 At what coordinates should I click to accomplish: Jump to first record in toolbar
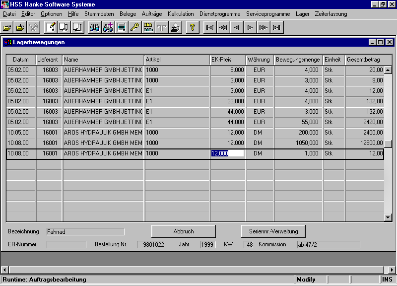tap(210, 27)
